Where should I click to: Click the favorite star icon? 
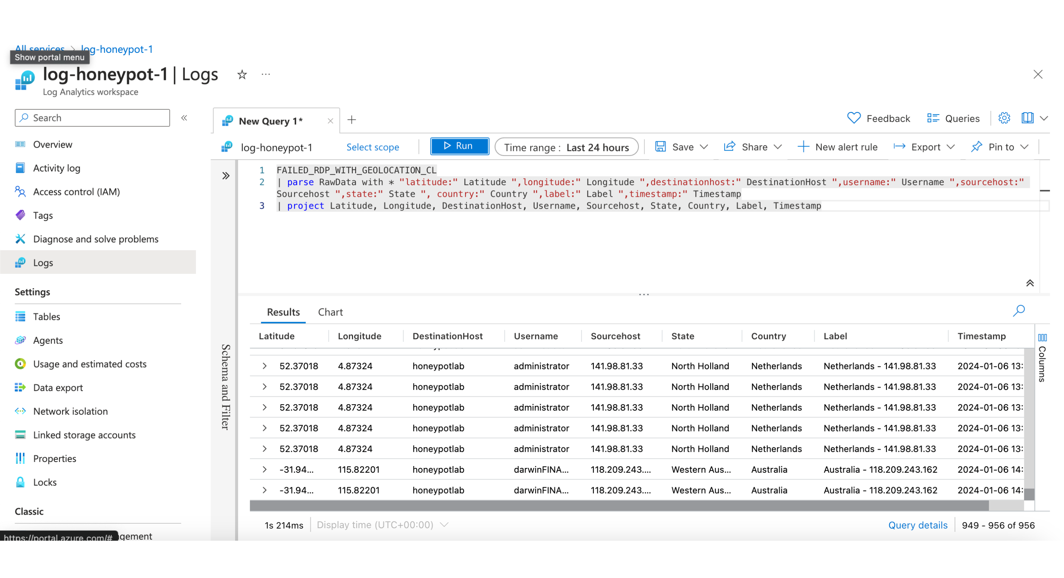coord(242,75)
